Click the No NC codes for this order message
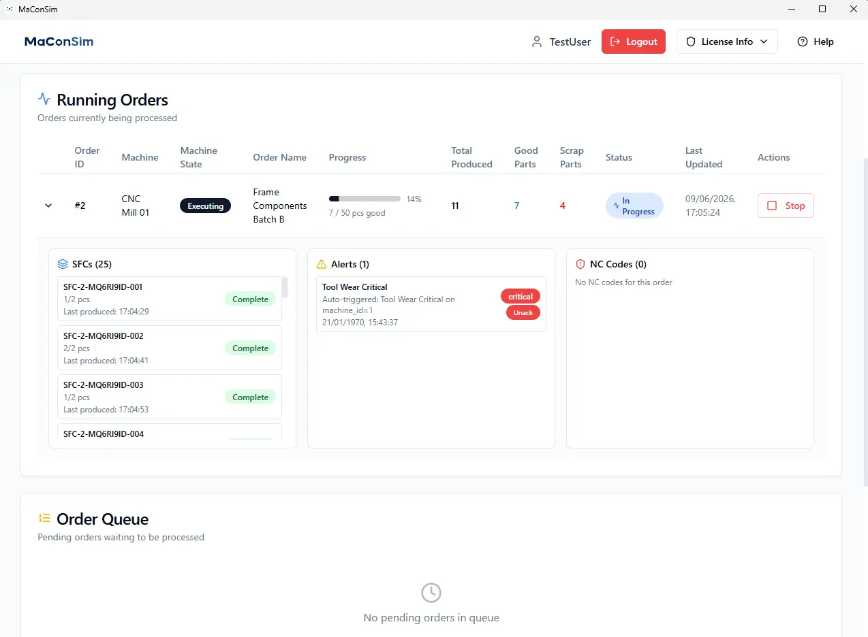Image resolution: width=868 pixels, height=637 pixels. tap(623, 282)
